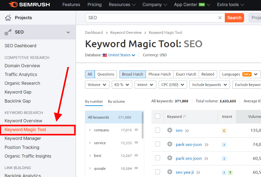
Task: Toggle eye icon for 'company' group
Action: (x=136, y=130)
